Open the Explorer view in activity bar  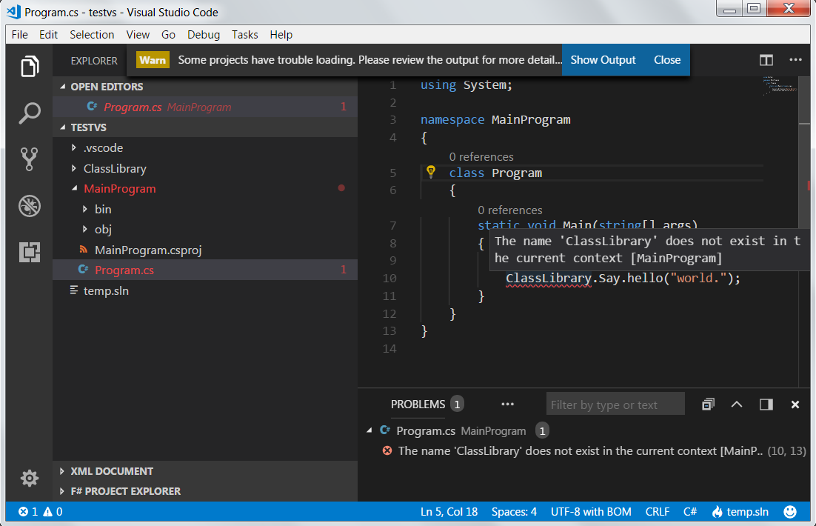pos(30,67)
